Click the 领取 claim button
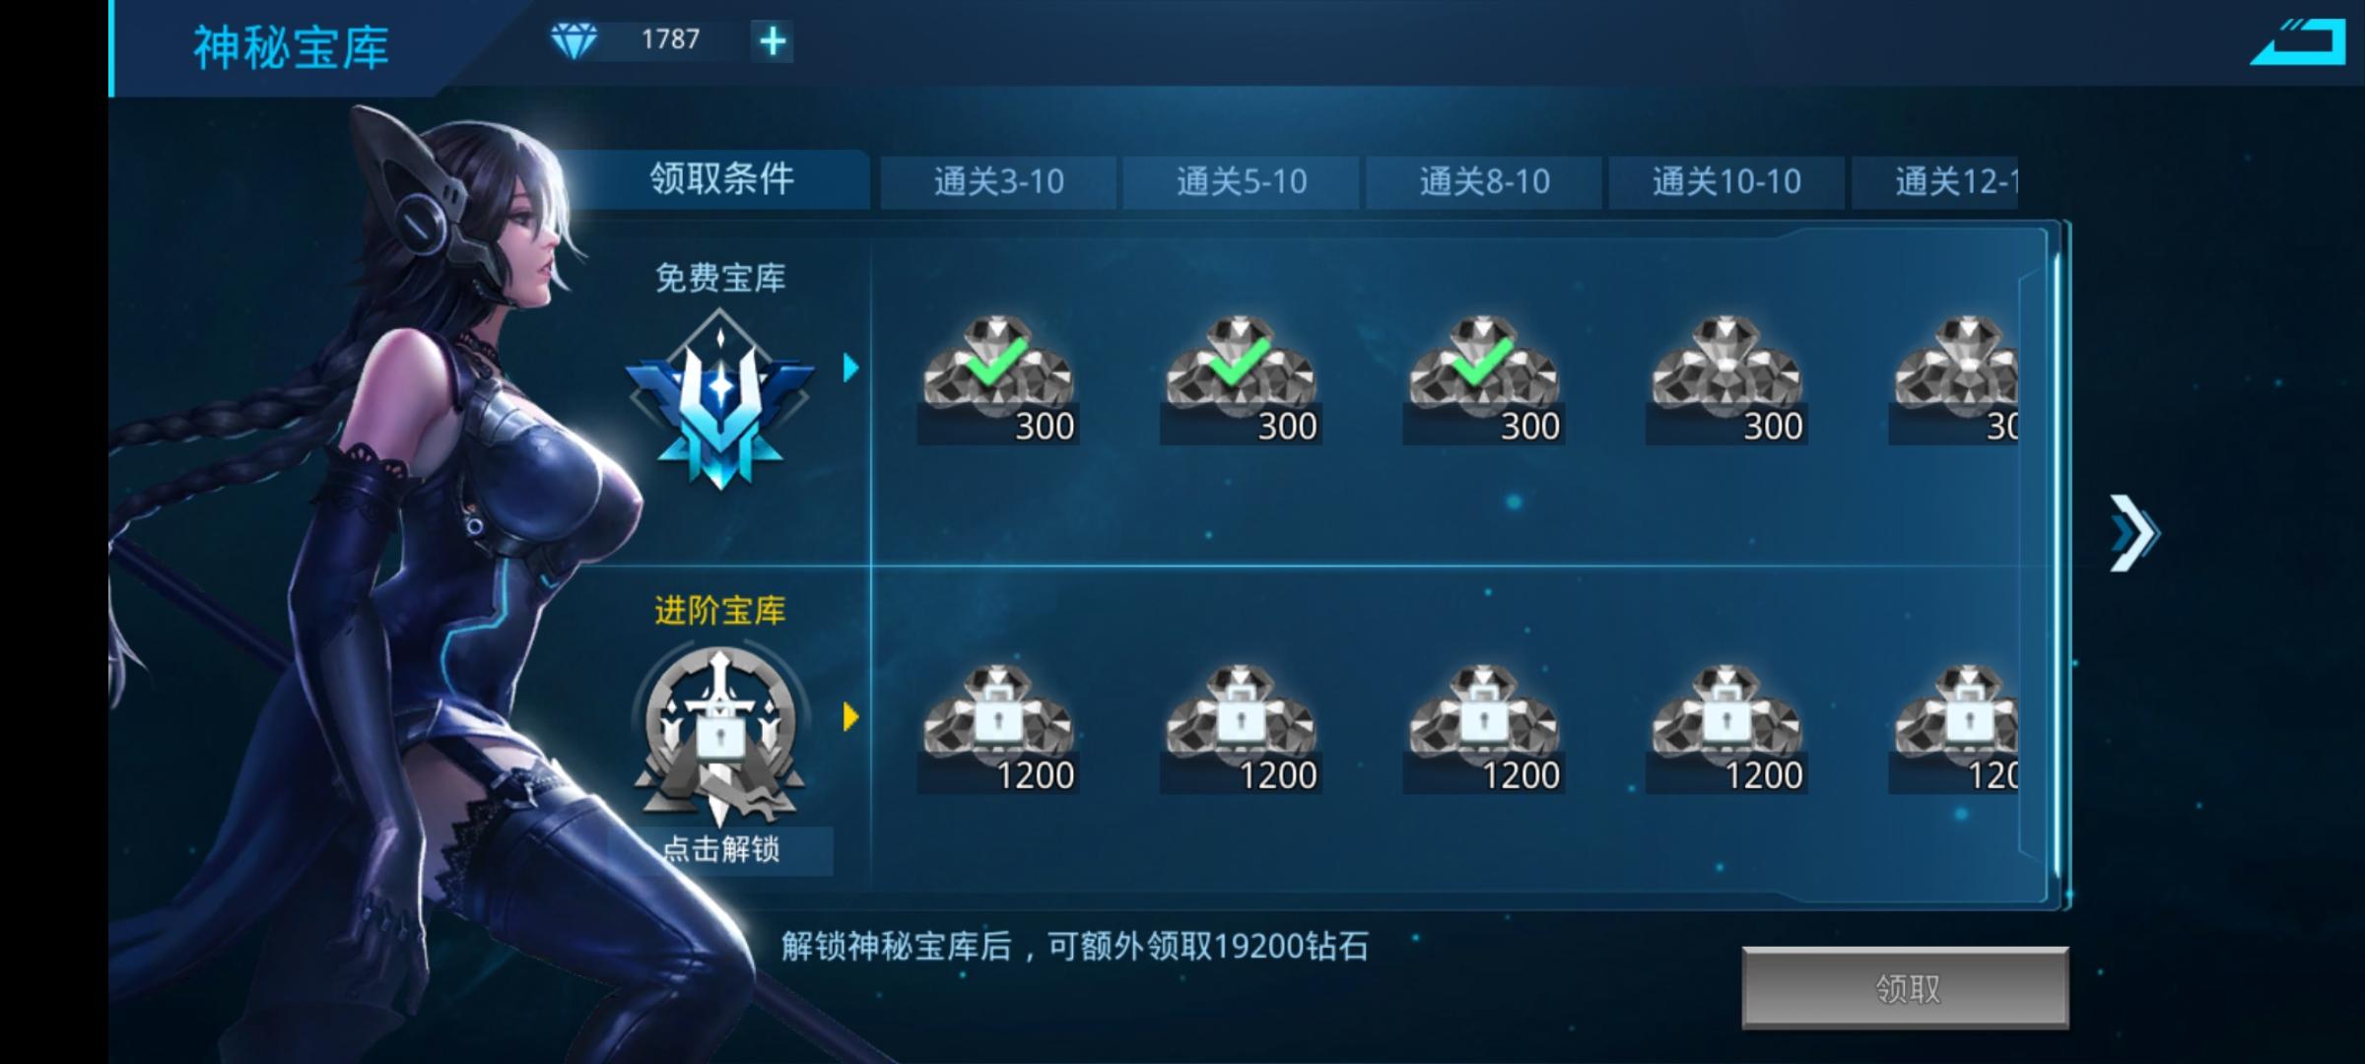Image resolution: width=2365 pixels, height=1064 pixels. (x=1906, y=988)
